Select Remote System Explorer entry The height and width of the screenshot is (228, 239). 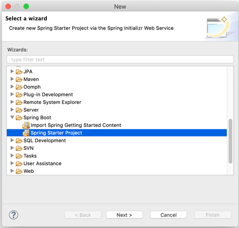(x=52, y=102)
